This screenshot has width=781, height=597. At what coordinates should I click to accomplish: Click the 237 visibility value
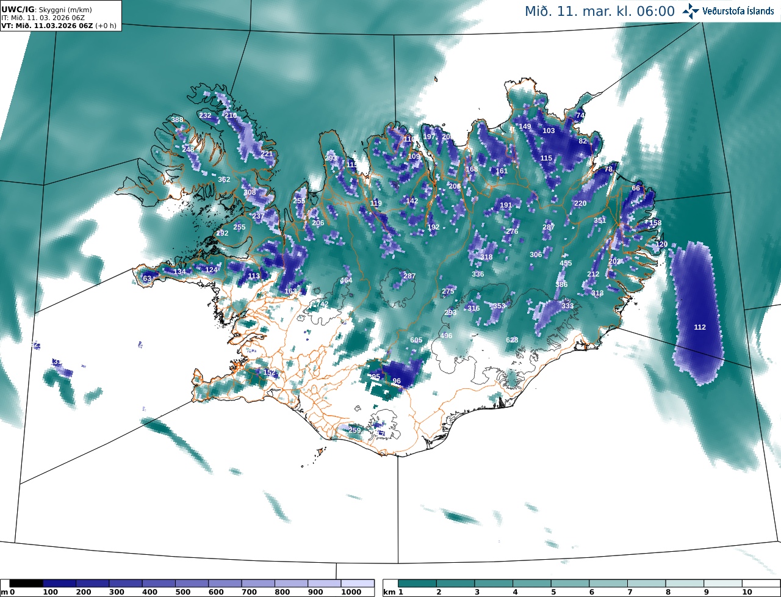pos(258,216)
